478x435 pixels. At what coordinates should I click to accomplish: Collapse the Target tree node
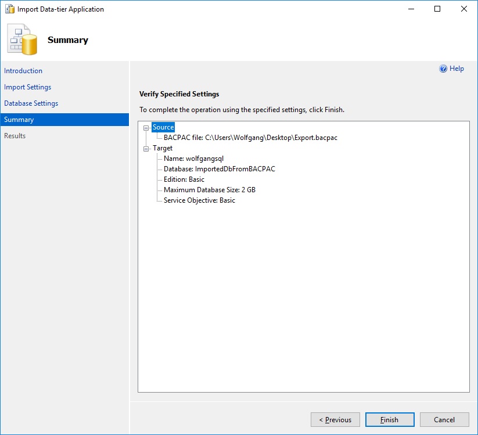pyautogui.click(x=146, y=149)
